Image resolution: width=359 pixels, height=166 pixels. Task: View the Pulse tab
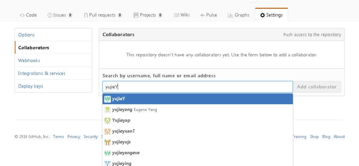(x=208, y=15)
